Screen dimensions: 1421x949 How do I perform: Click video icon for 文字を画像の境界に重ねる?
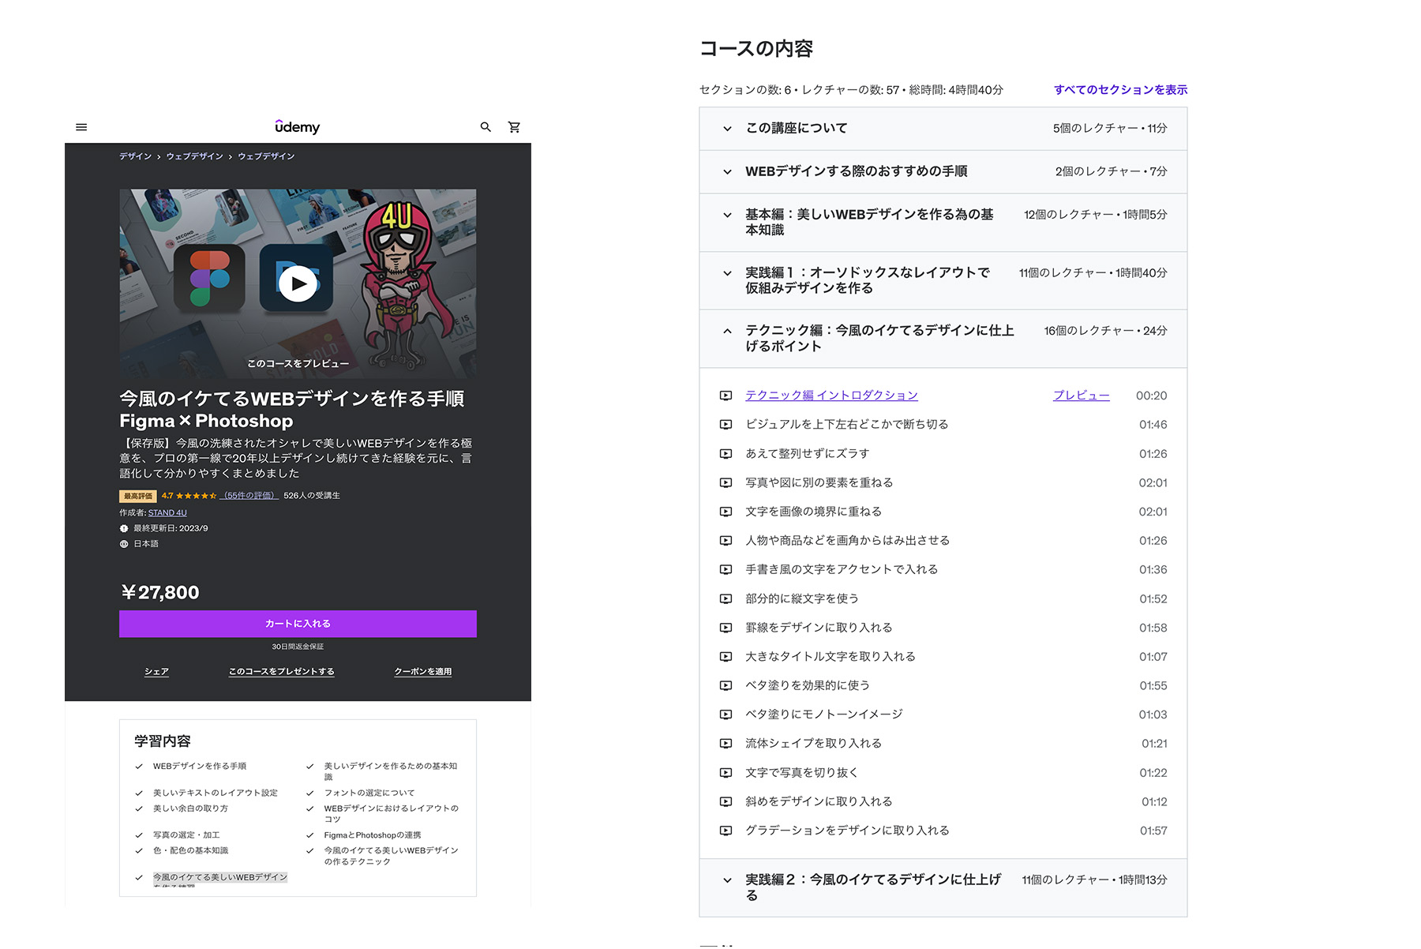click(x=725, y=512)
